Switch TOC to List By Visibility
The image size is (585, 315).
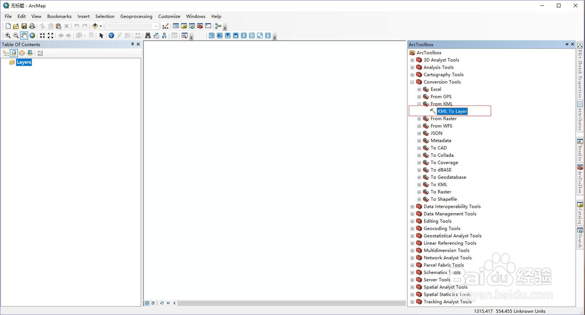coord(22,53)
